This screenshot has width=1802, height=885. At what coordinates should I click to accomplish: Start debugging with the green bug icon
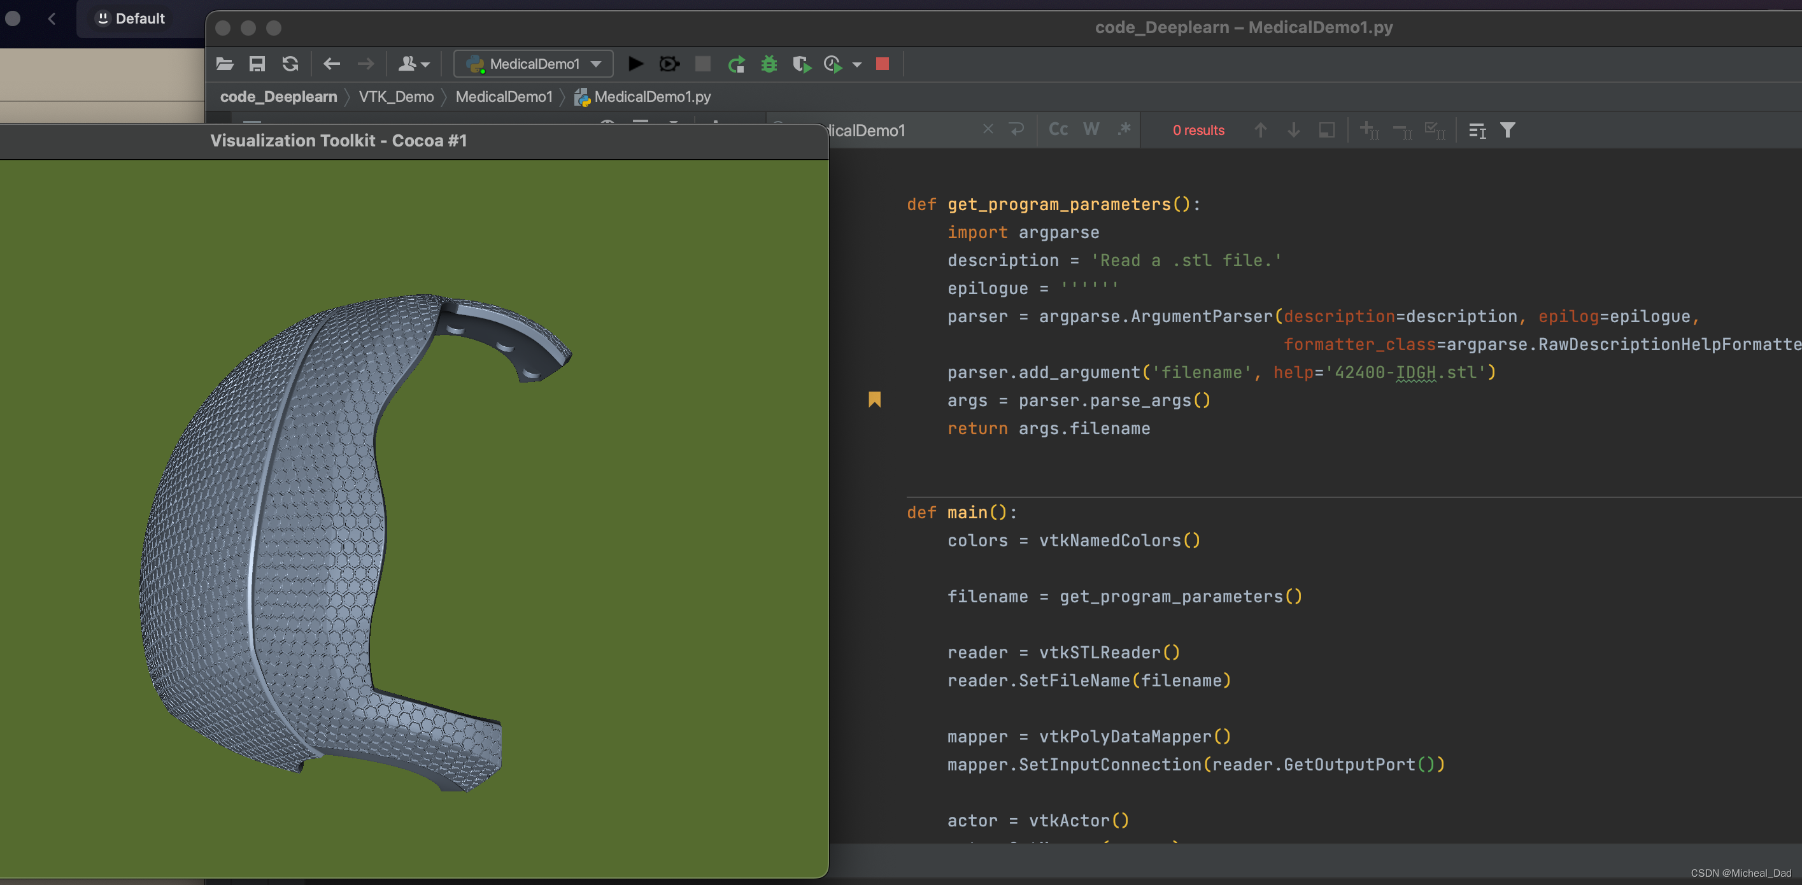coord(769,64)
